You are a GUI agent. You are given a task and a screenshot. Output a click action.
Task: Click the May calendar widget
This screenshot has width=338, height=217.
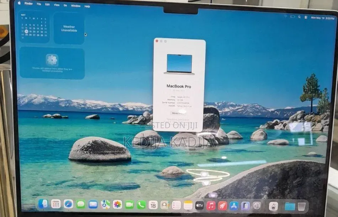click(x=34, y=27)
